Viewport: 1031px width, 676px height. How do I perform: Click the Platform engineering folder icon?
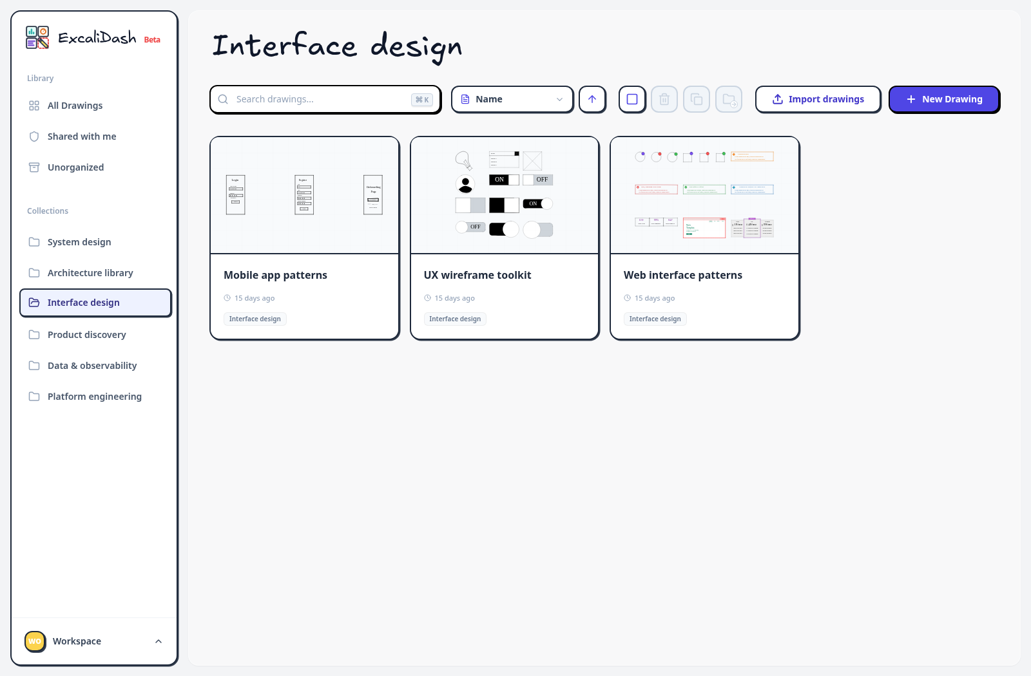(34, 397)
